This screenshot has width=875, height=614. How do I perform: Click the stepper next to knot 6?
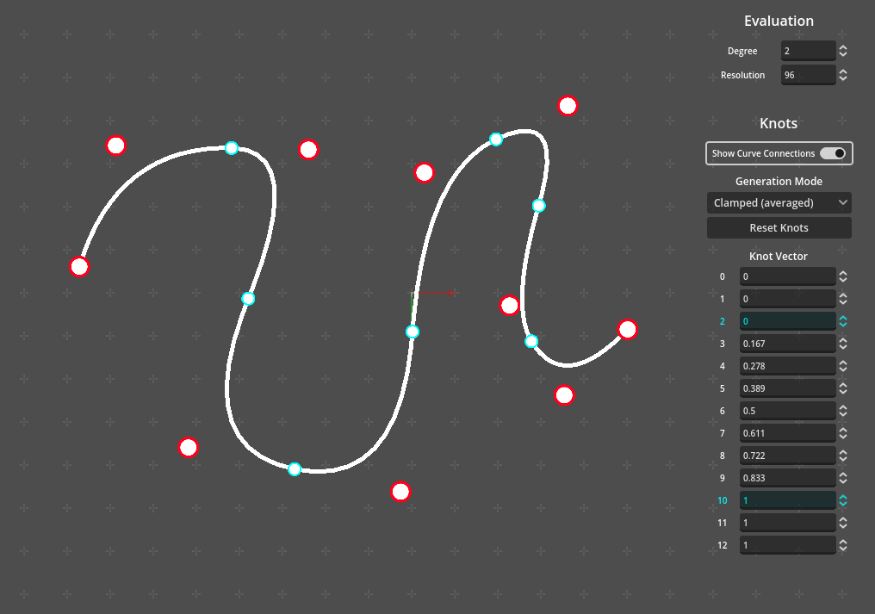click(842, 411)
